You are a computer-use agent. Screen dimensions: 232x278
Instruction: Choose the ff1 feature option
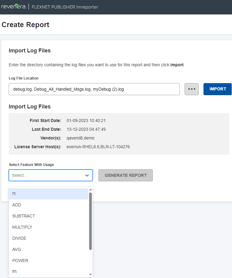[48, 272]
